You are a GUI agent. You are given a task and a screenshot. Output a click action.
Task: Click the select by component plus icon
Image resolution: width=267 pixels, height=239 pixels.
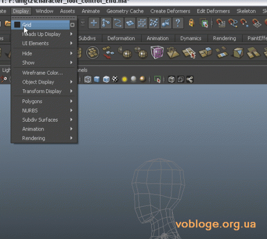pos(94,23)
